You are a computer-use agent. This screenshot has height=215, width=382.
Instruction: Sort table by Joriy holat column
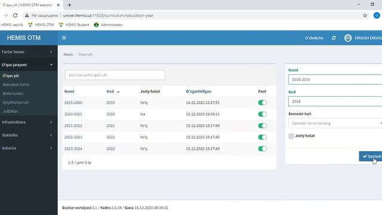(150, 91)
